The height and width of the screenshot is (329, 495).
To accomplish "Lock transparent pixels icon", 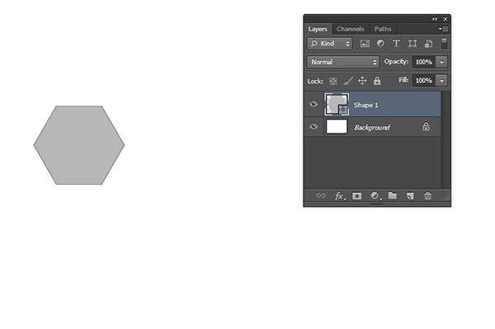I will [x=333, y=81].
